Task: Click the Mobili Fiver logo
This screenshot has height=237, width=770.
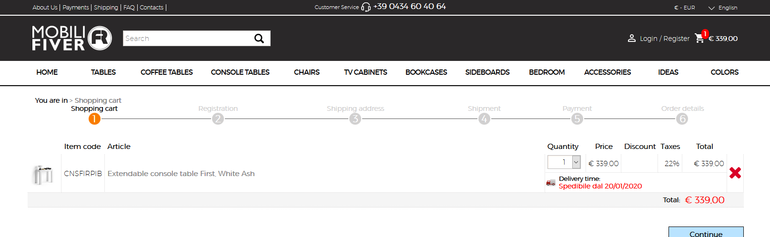Action: (72, 38)
